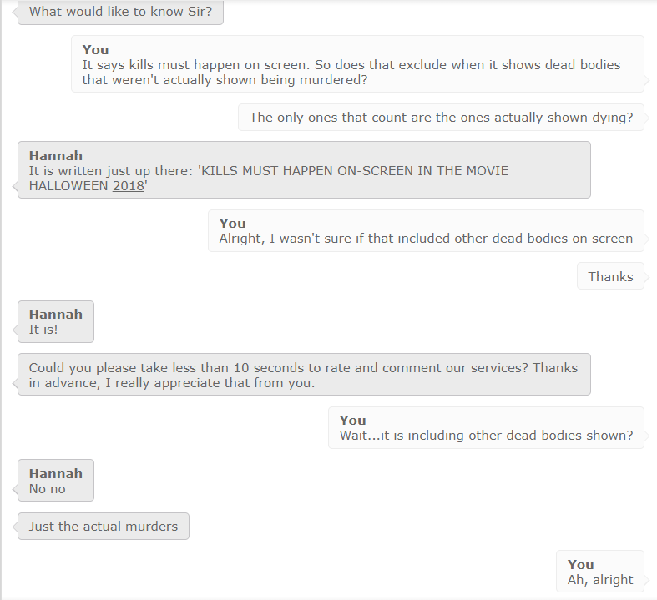The image size is (657, 600).
Task: Click the Hannah name above 'No no'
Action: coord(56,473)
